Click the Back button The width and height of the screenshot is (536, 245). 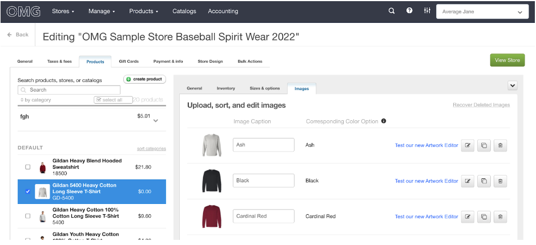pyautogui.click(x=18, y=35)
